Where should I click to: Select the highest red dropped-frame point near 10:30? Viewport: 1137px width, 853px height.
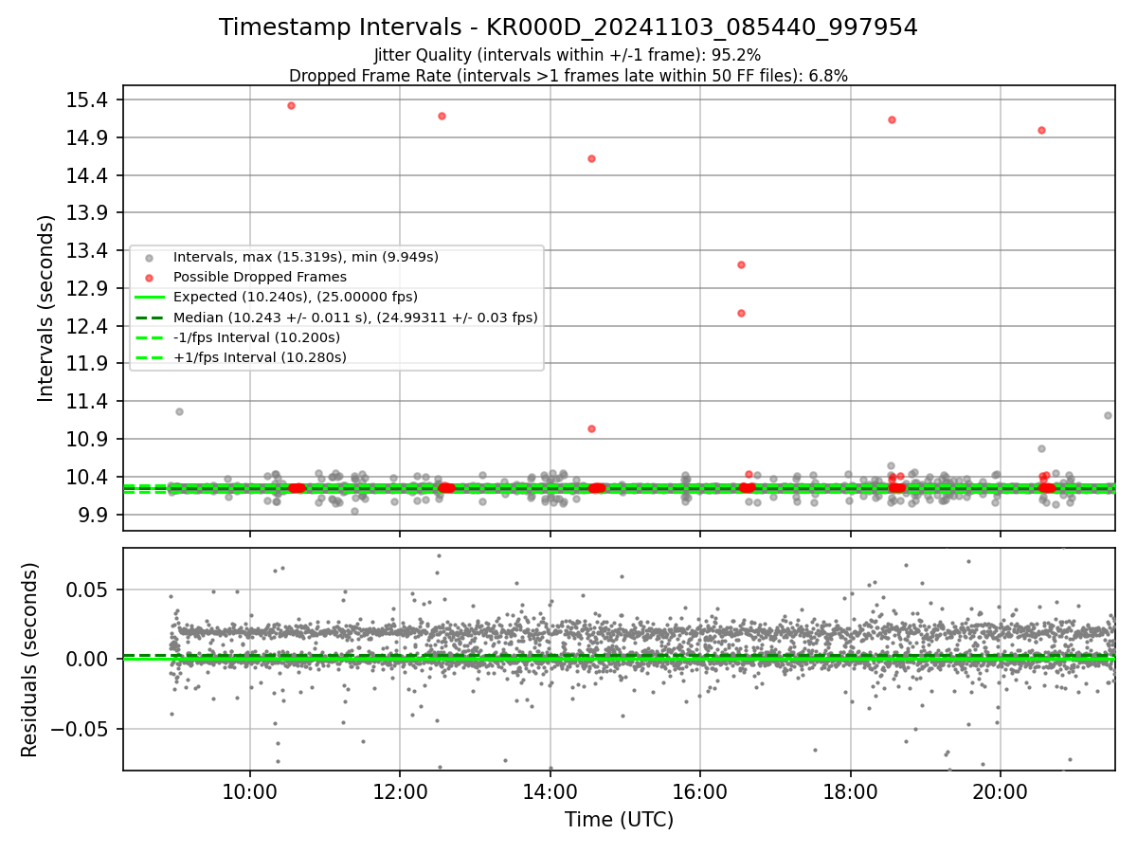click(x=291, y=105)
